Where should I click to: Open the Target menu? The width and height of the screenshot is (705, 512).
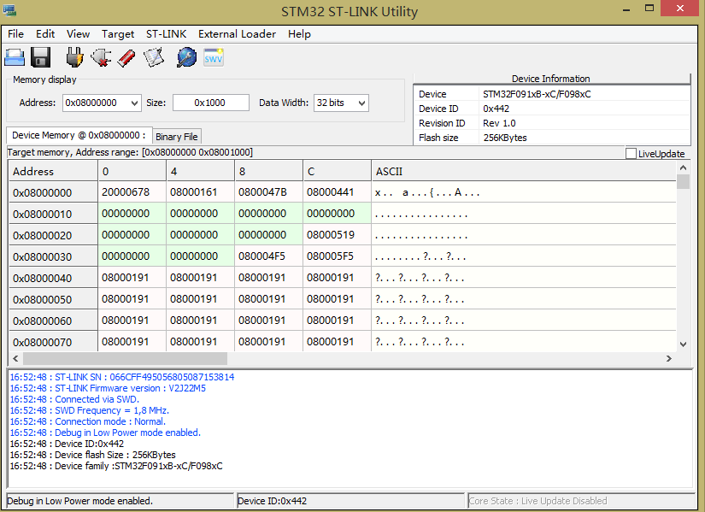click(x=118, y=34)
